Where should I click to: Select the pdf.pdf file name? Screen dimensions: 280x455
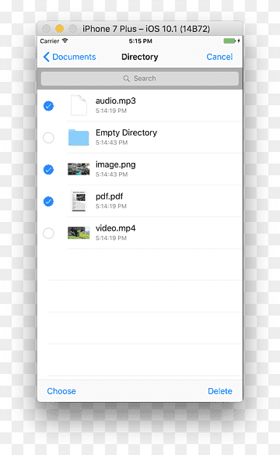click(109, 197)
